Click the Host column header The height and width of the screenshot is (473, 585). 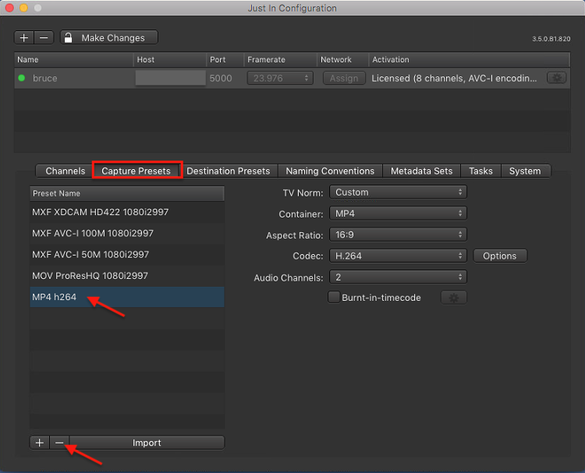coord(170,60)
